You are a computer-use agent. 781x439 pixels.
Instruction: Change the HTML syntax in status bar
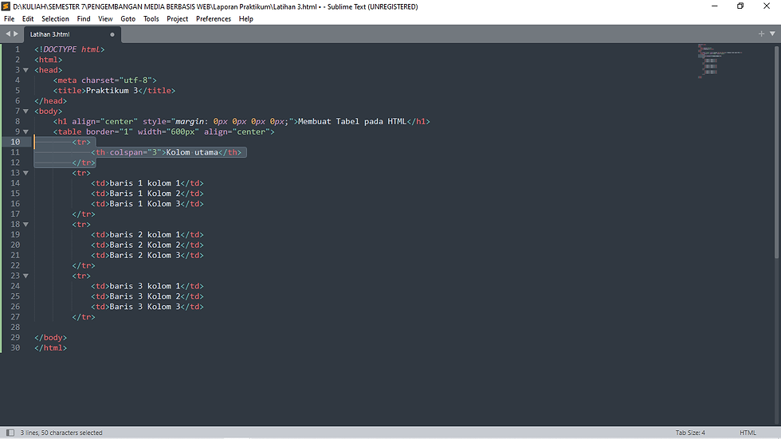748,433
